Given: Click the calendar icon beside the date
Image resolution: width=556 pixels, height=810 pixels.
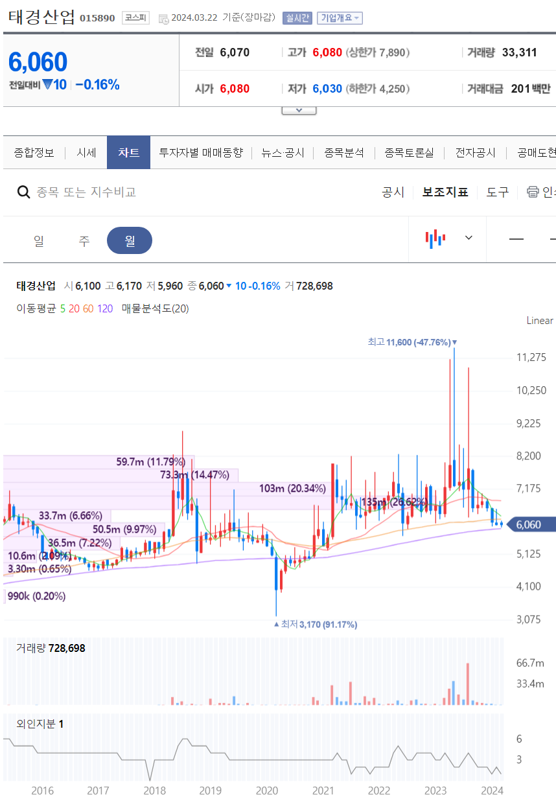Looking at the screenshot, I should click(163, 18).
